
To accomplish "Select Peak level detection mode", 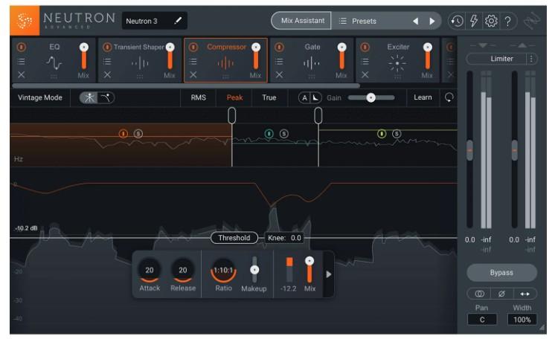I will pos(234,97).
